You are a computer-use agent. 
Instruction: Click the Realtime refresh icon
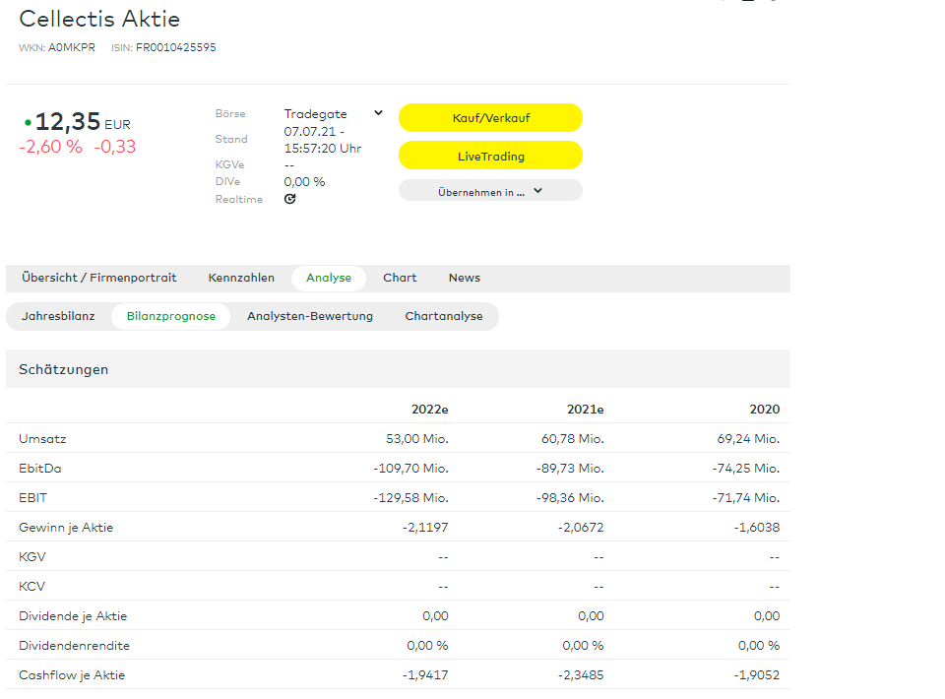tap(289, 199)
